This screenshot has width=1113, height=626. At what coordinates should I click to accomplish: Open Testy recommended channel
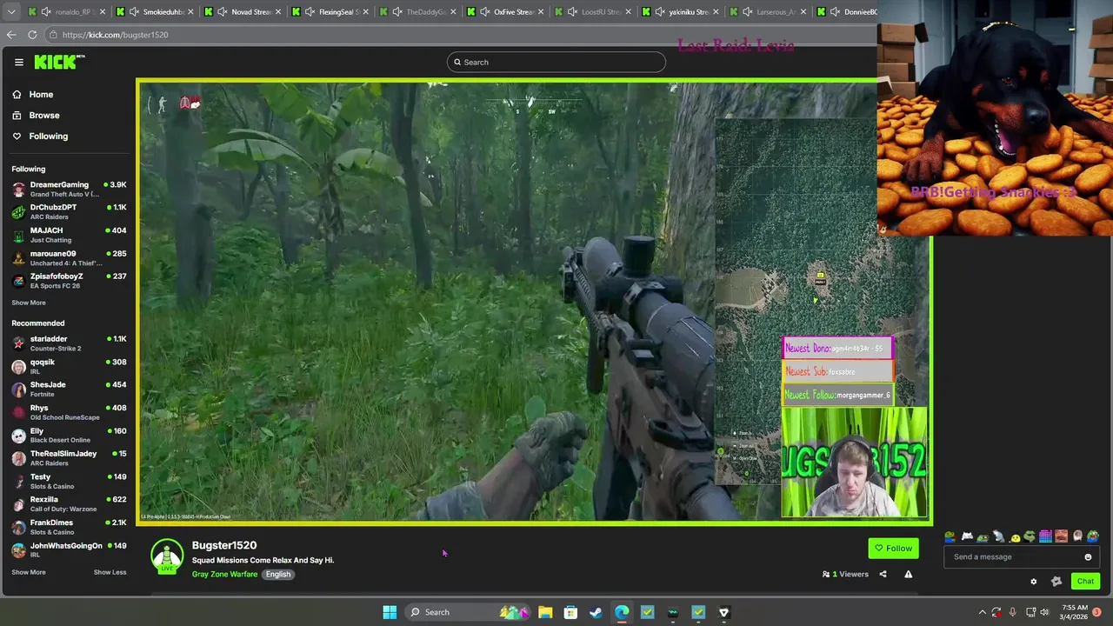69,481
